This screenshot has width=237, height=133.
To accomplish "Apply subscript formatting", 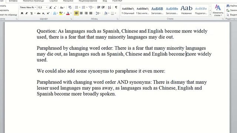I will [43, 13].
